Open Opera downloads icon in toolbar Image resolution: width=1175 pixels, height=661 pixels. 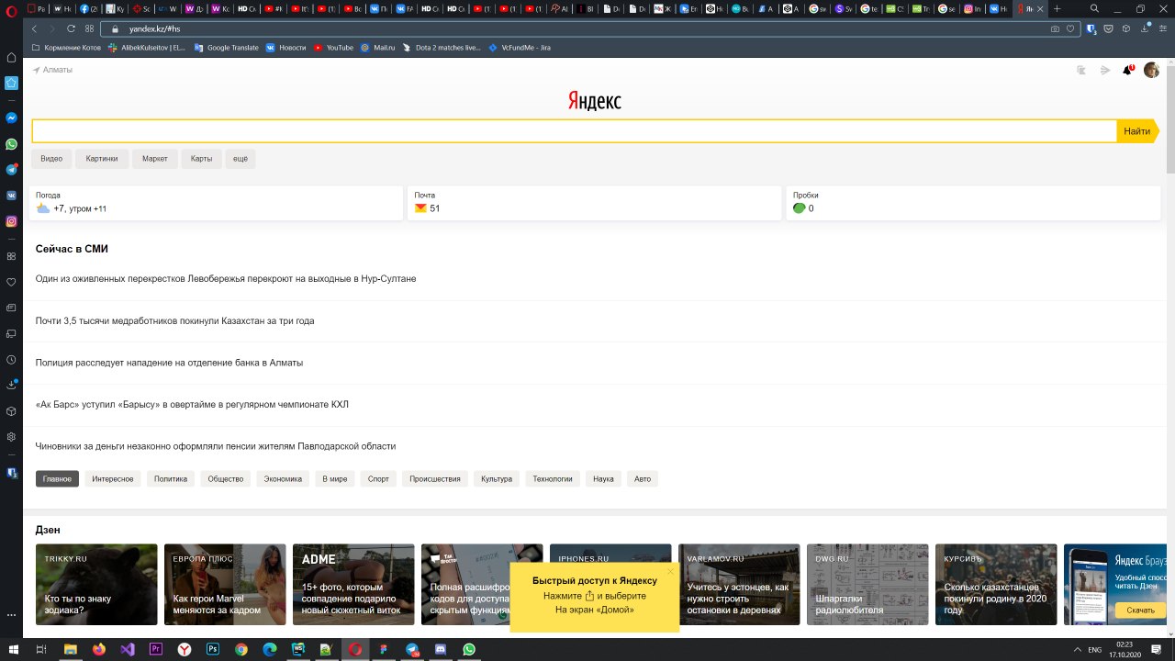pos(1144,28)
